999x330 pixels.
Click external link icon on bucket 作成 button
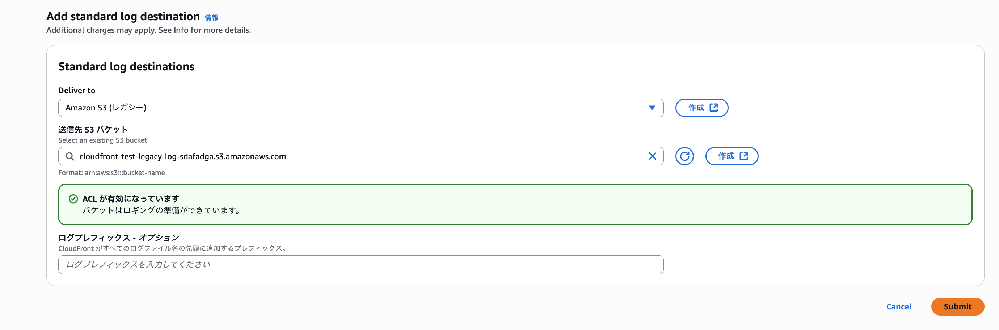point(743,156)
